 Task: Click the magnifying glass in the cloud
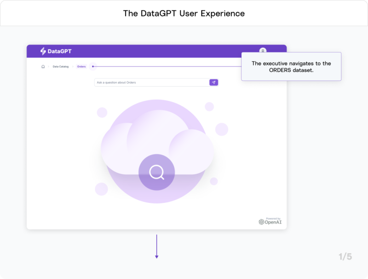tap(156, 172)
